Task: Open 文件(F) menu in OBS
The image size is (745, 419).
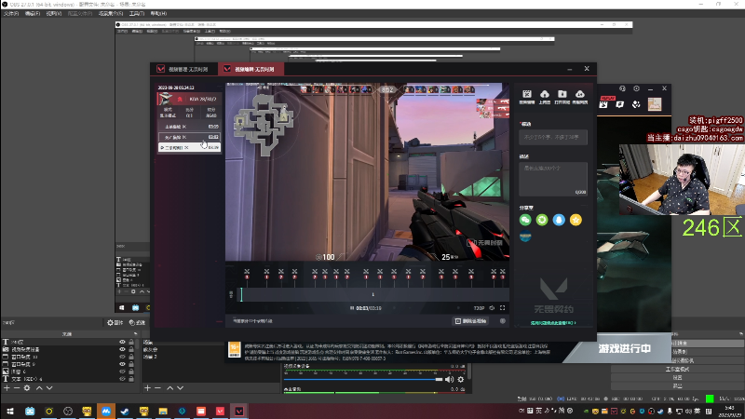Action: click(11, 13)
